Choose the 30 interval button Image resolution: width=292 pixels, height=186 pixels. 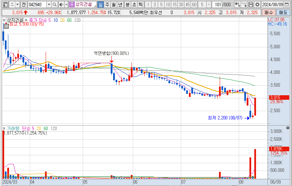pyautogui.click(x=181, y=4)
